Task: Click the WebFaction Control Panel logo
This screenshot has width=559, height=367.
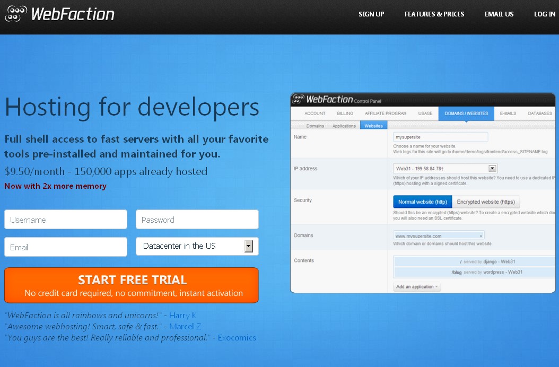Action: click(337, 100)
